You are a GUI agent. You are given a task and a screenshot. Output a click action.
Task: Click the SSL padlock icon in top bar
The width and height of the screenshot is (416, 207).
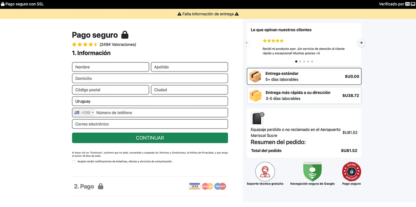tap(2, 4)
